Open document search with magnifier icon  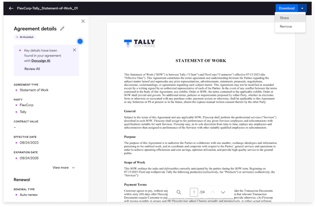click(179, 192)
